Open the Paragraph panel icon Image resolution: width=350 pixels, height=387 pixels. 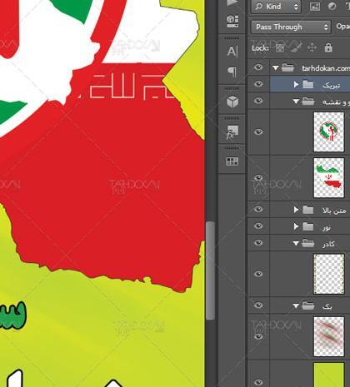232,72
